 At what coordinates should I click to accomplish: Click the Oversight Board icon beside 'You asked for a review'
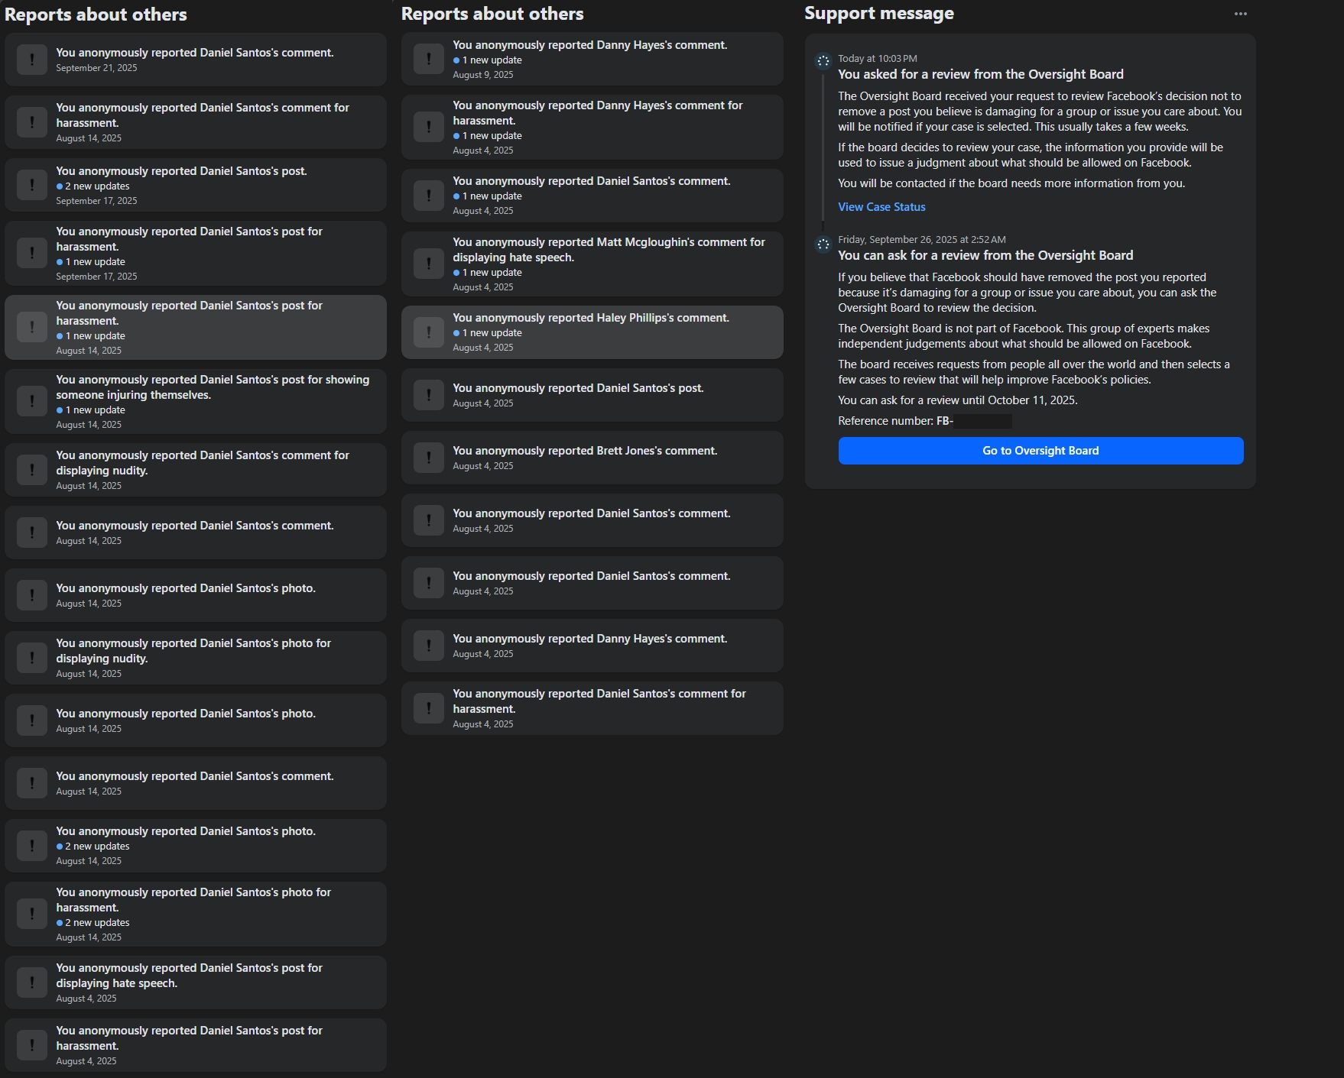pos(823,61)
